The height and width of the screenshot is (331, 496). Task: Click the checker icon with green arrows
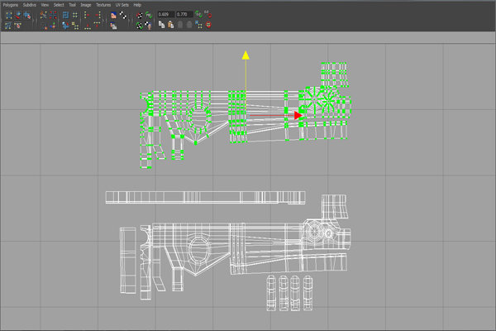coord(139,26)
